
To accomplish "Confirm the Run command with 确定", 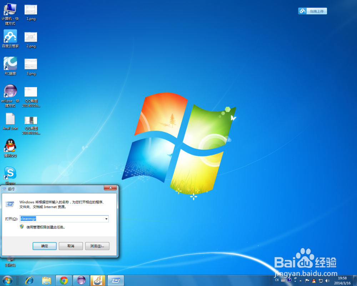I will point(44,246).
